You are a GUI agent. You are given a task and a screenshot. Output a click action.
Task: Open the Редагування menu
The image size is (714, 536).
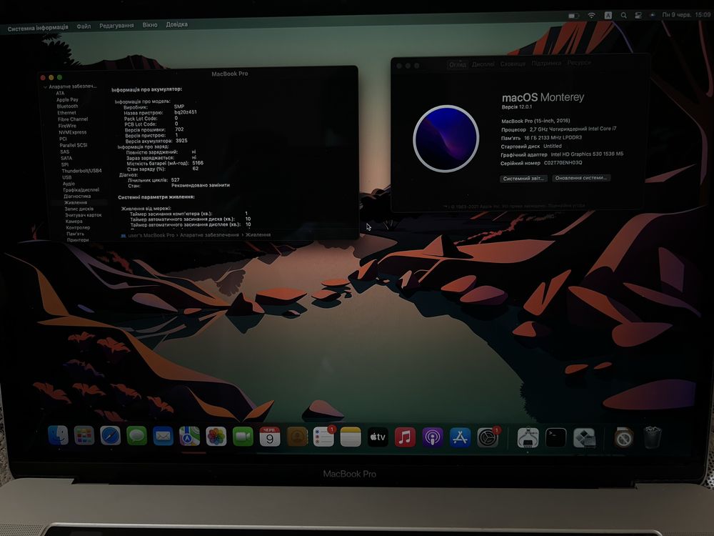coord(116,26)
